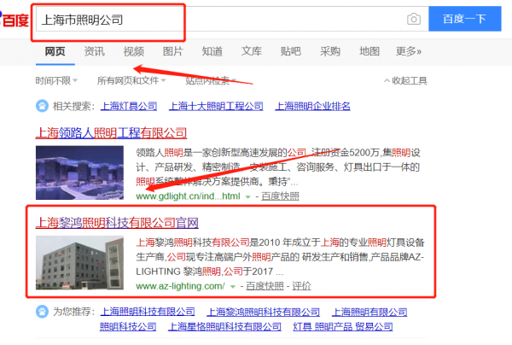Image resolution: width=512 pixels, height=345 pixels.
Task: Switch to the 资讯 tab
Action: 95,51
